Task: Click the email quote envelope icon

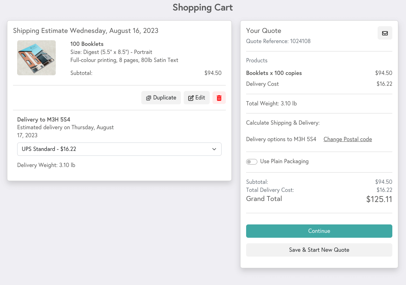Action: click(x=385, y=33)
